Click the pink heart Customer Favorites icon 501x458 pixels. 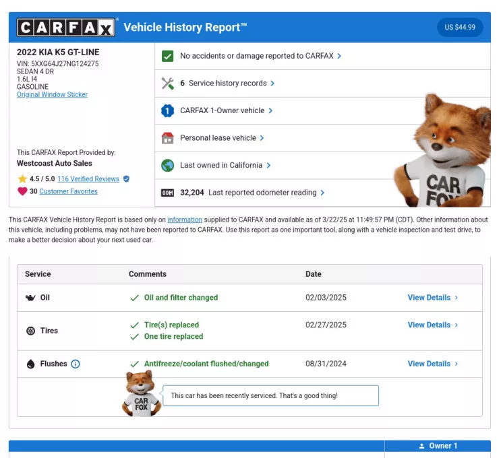click(x=22, y=191)
